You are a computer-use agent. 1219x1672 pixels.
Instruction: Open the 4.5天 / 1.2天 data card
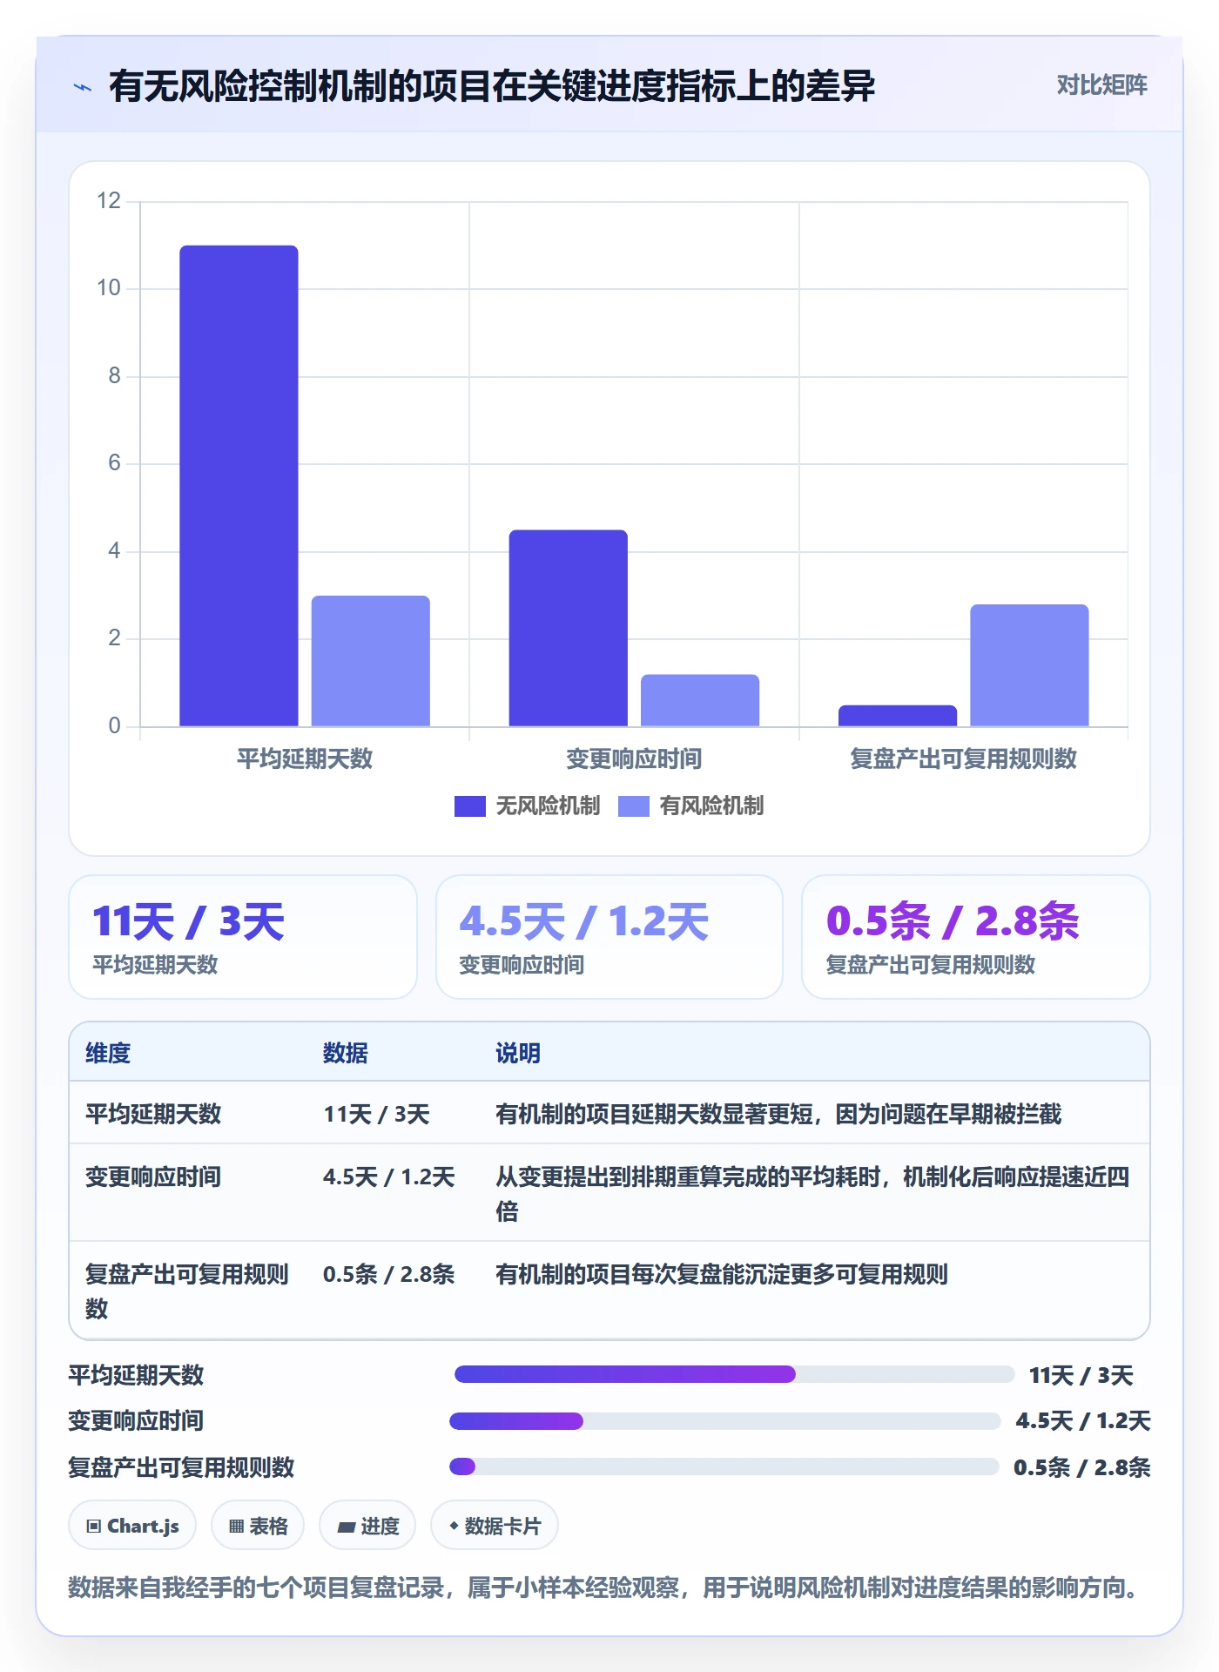[x=609, y=937]
